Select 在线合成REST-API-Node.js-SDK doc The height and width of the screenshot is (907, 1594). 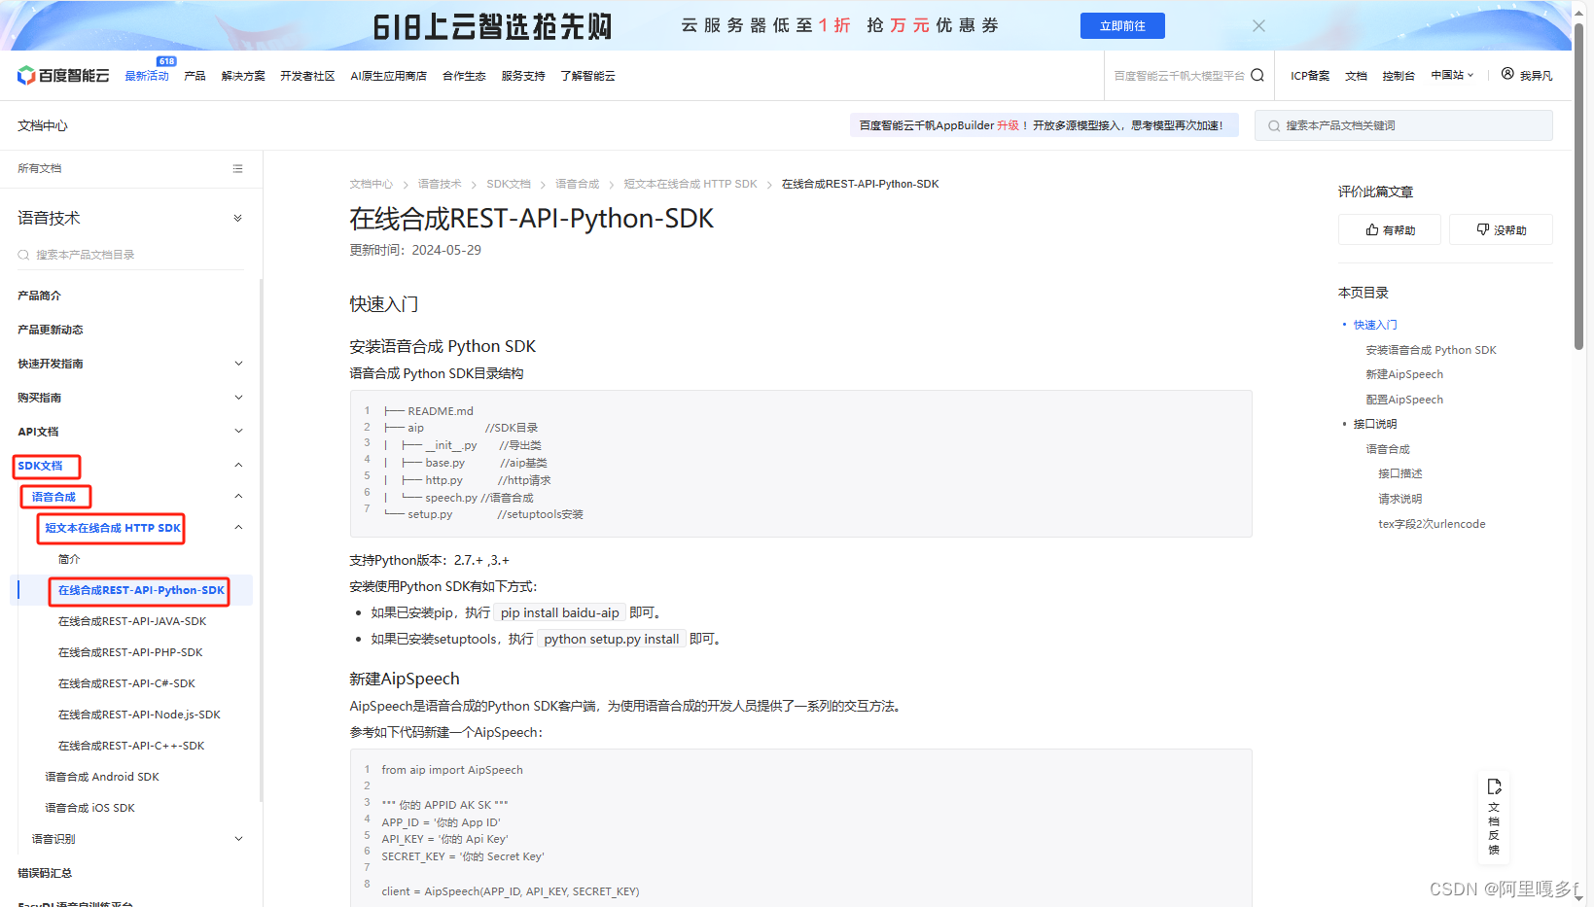139,715
